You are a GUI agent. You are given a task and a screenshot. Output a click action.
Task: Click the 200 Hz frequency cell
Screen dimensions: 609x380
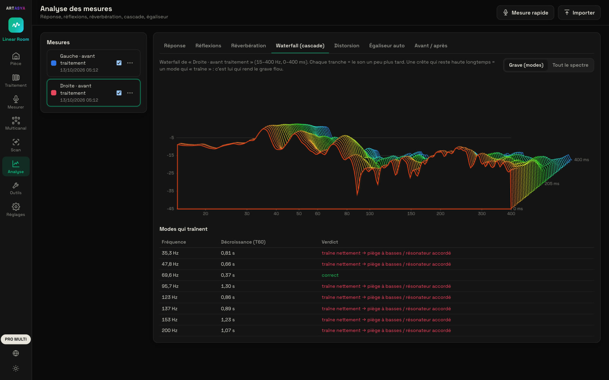pos(170,330)
